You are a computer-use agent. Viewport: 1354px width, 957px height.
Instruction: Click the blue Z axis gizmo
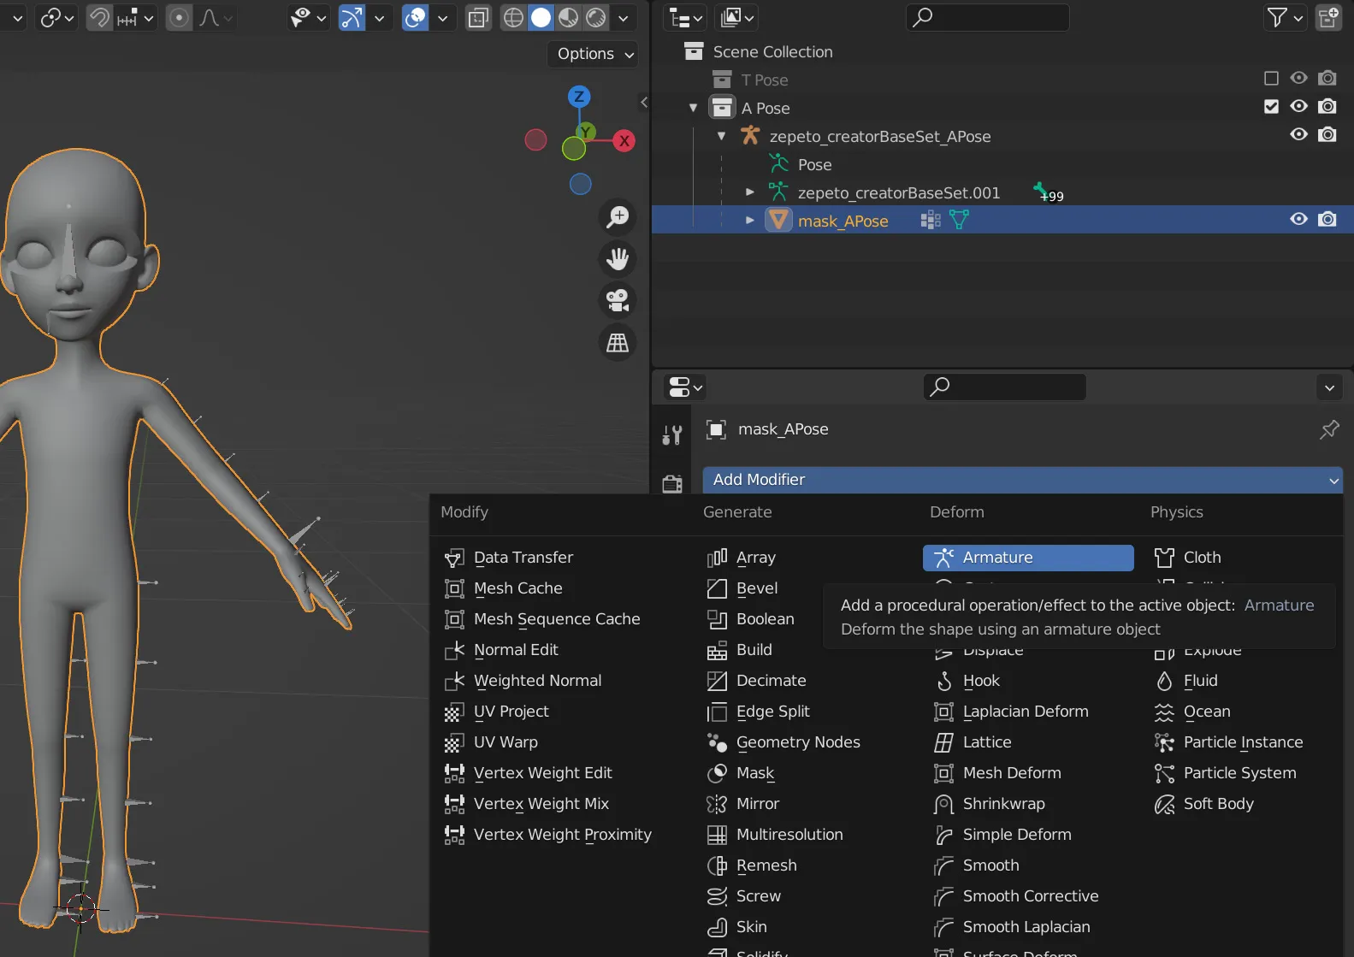[x=579, y=96]
